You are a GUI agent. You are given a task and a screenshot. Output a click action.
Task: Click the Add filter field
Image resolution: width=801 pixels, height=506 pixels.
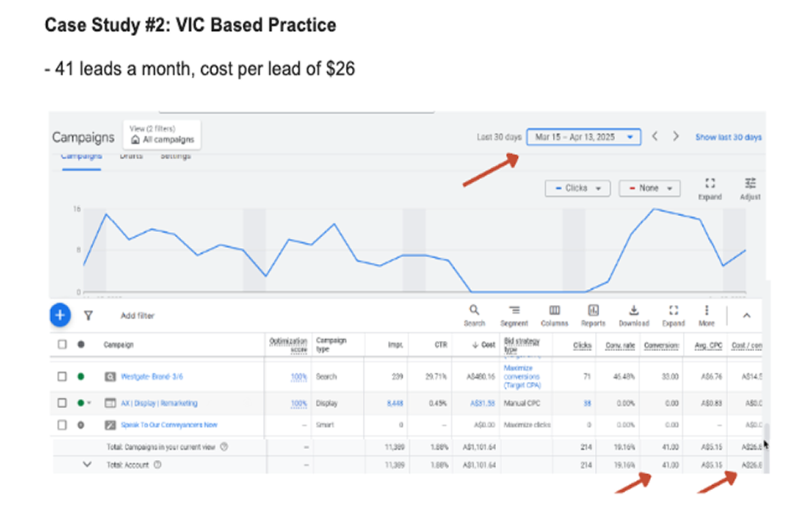138,316
